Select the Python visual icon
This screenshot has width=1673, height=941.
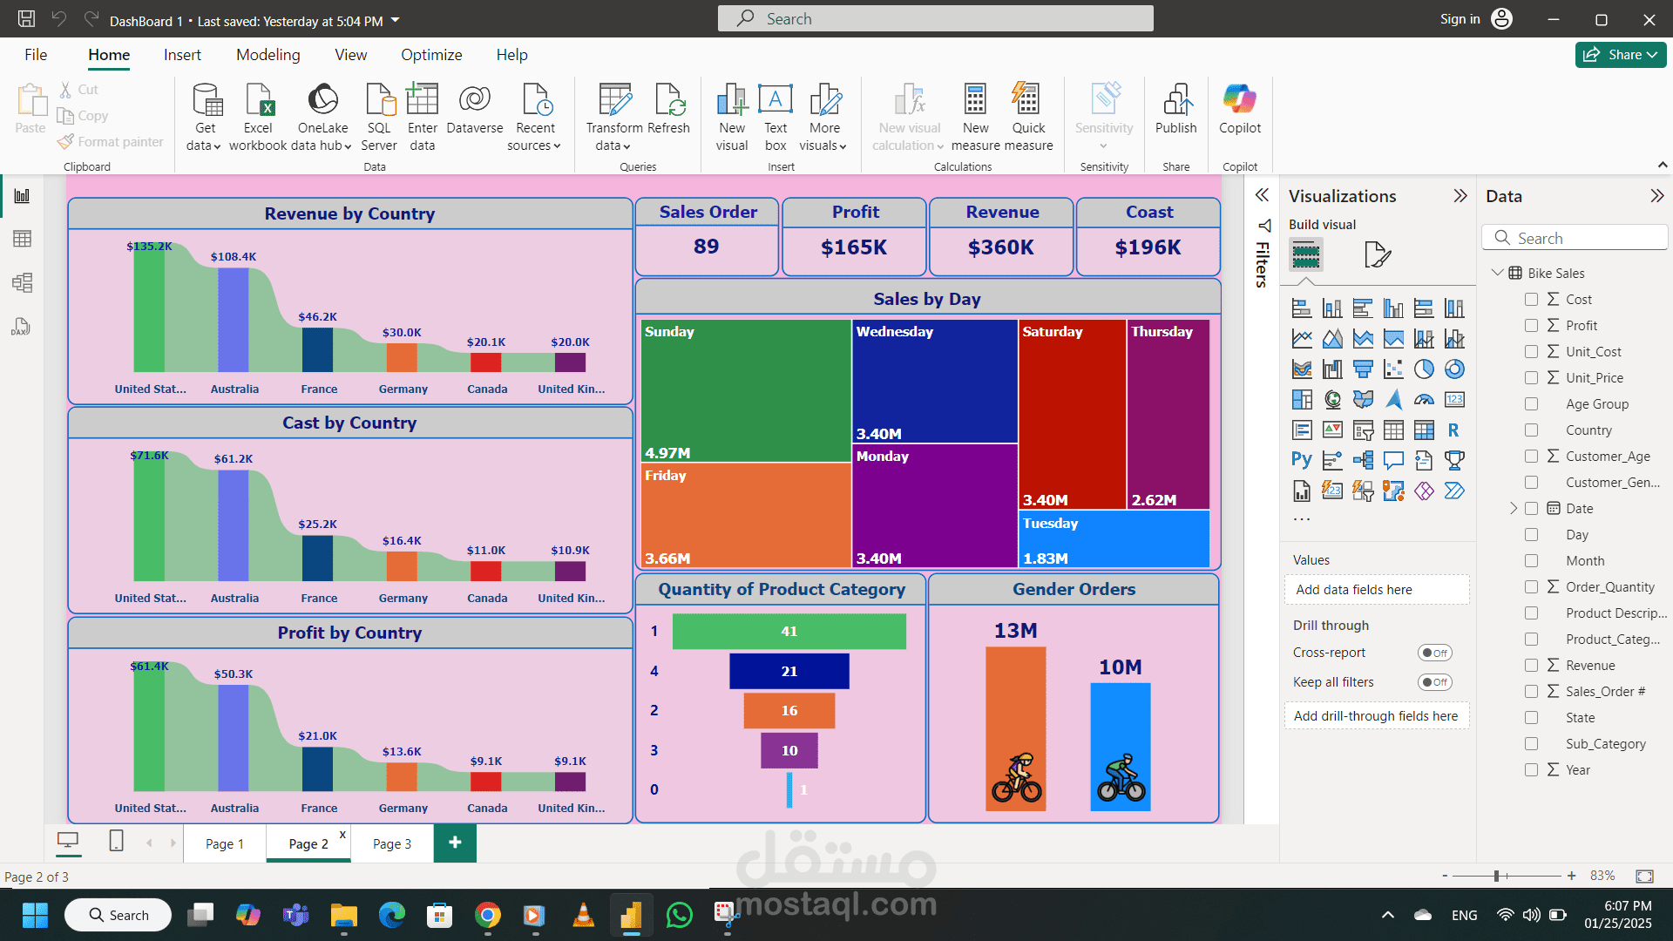tap(1301, 460)
